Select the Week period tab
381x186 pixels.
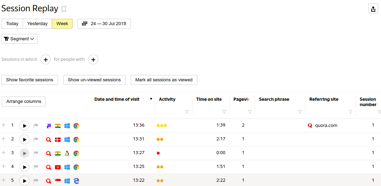point(62,24)
